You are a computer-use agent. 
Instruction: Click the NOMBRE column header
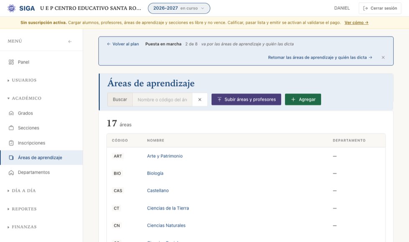[156, 140]
